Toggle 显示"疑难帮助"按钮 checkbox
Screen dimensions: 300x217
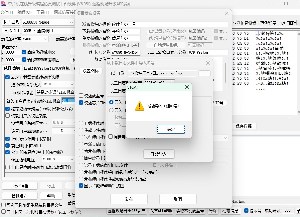tap(81, 186)
